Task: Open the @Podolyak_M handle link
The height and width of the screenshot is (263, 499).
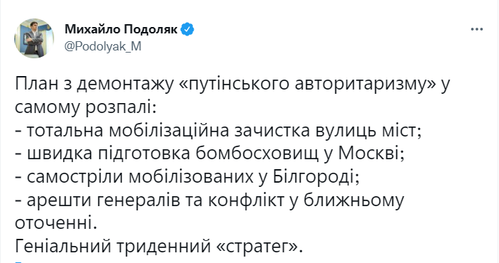Action: click(x=103, y=47)
